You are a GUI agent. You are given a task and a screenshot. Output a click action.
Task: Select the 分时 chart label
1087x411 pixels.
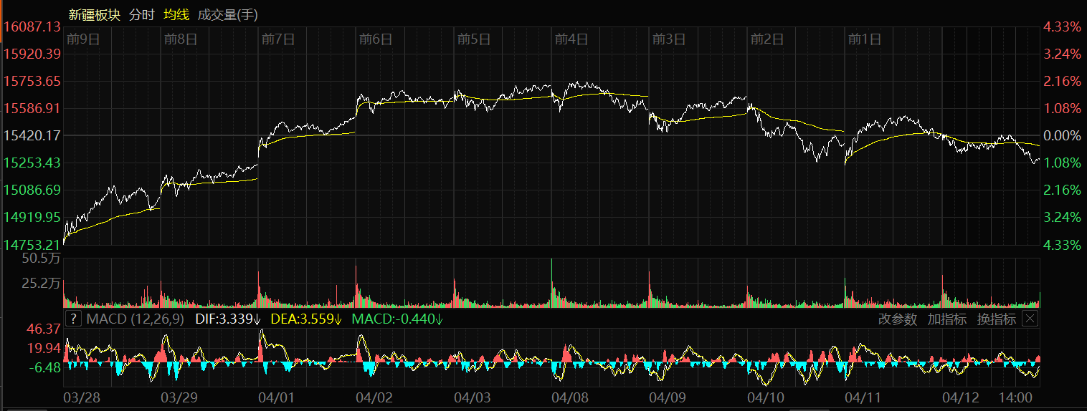point(141,14)
